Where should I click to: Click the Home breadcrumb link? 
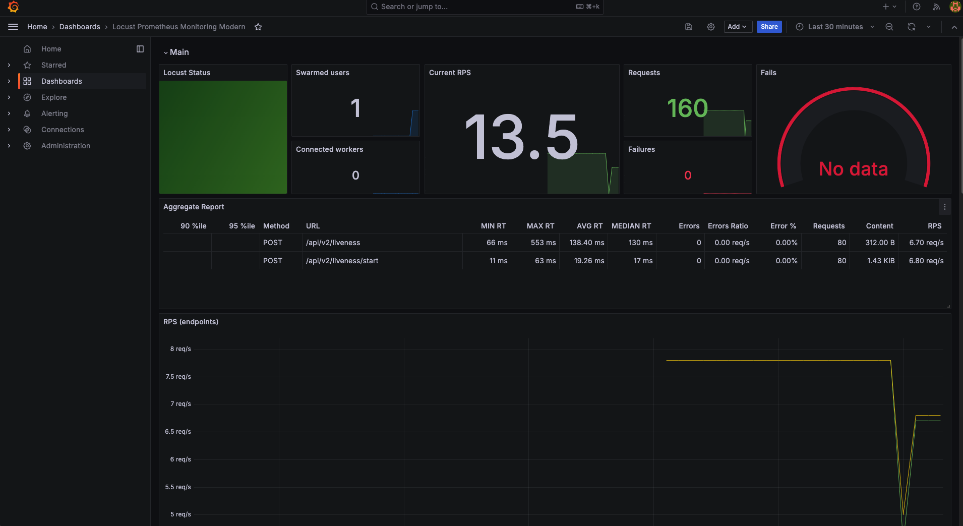click(x=37, y=27)
